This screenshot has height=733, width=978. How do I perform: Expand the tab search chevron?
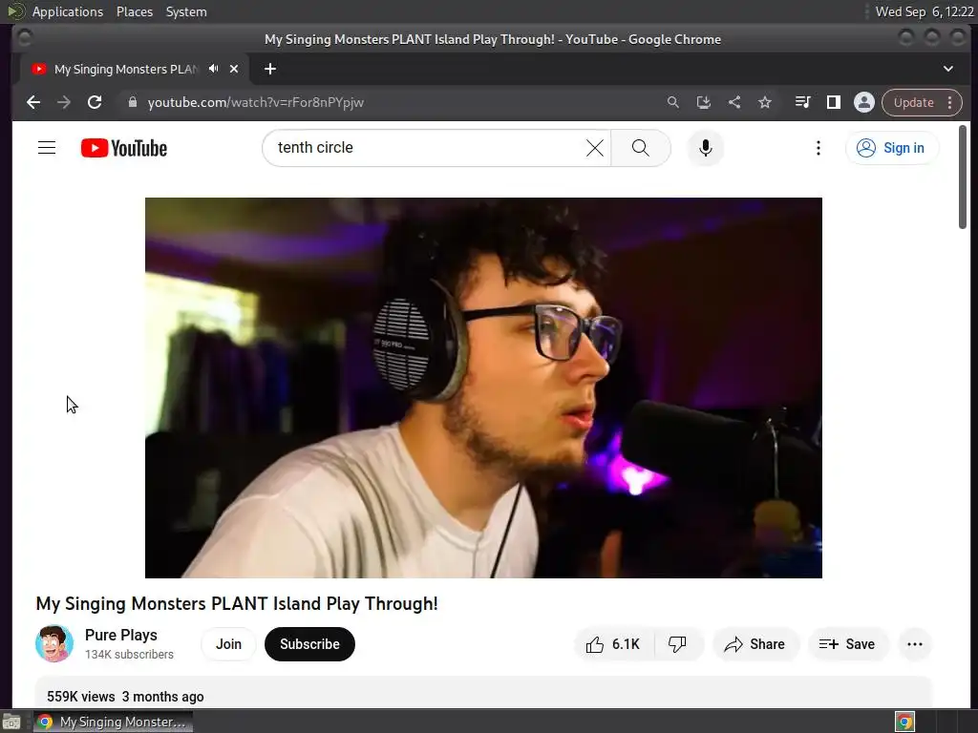coord(948,69)
